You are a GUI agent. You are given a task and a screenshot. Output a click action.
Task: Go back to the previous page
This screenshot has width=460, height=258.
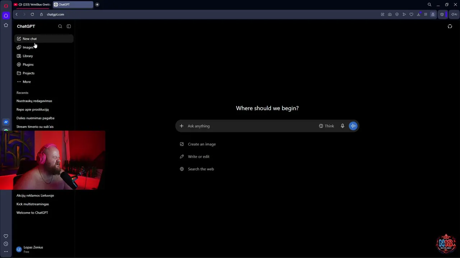point(17,14)
